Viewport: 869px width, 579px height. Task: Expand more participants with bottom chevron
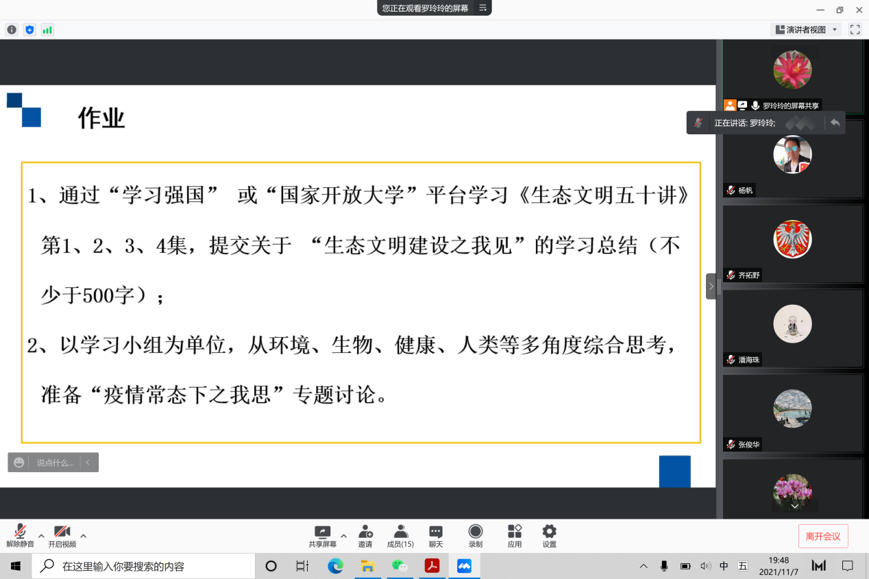pos(794,506)
